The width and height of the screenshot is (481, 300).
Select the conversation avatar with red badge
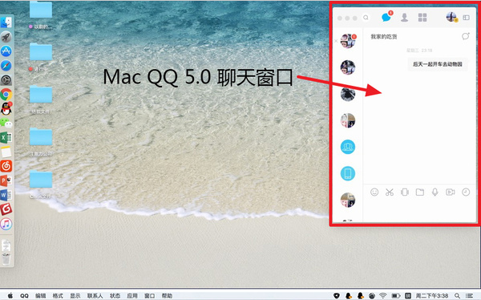(x=348, y=41)
